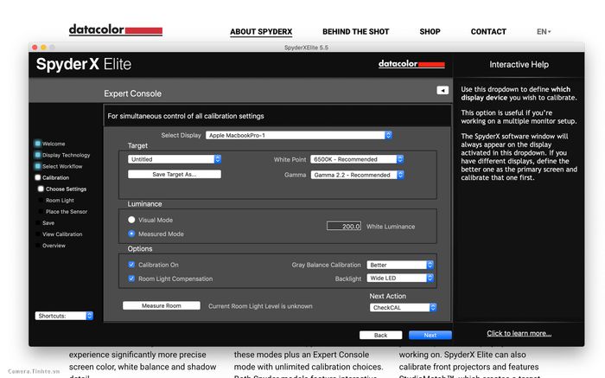Open the Backlight Wide LED dropdown
This screenshot has height=378, width=605.
pos(400,278)
